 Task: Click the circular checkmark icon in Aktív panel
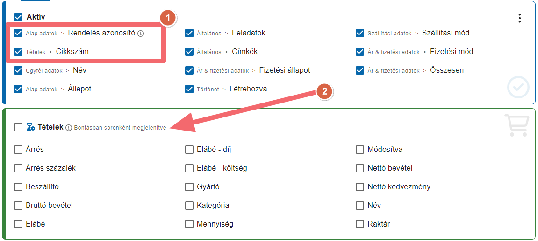[x=518, y=87]
